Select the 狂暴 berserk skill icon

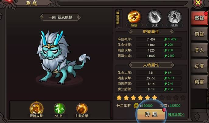[175, 17]
